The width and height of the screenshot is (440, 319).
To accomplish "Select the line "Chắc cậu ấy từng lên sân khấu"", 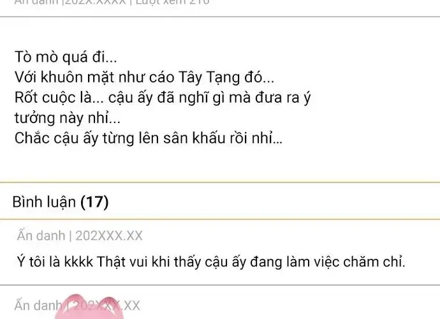I will [x=149, y=138].
